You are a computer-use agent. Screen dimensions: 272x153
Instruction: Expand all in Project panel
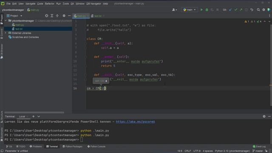pyautogui.click(x=52, y=16)
